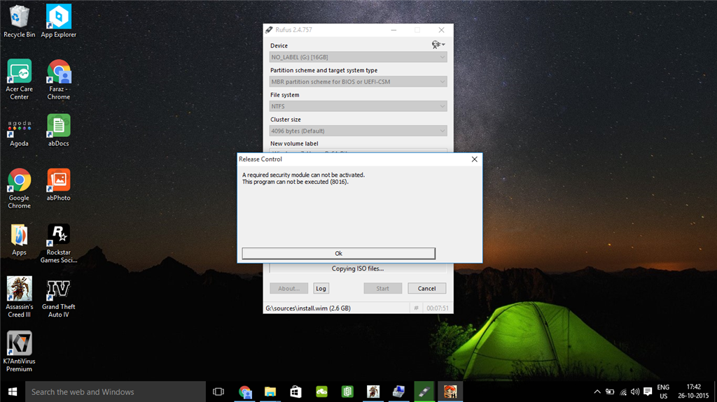Click the elapsed time 00:07:51 in Rufus
Screen dimensions: 717x402
tap(438, 308)
